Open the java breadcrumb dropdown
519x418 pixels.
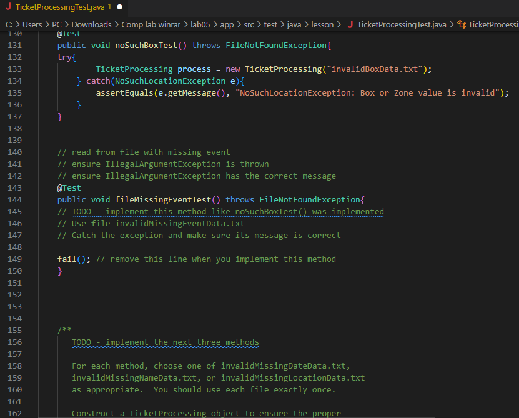click(294, 24)
